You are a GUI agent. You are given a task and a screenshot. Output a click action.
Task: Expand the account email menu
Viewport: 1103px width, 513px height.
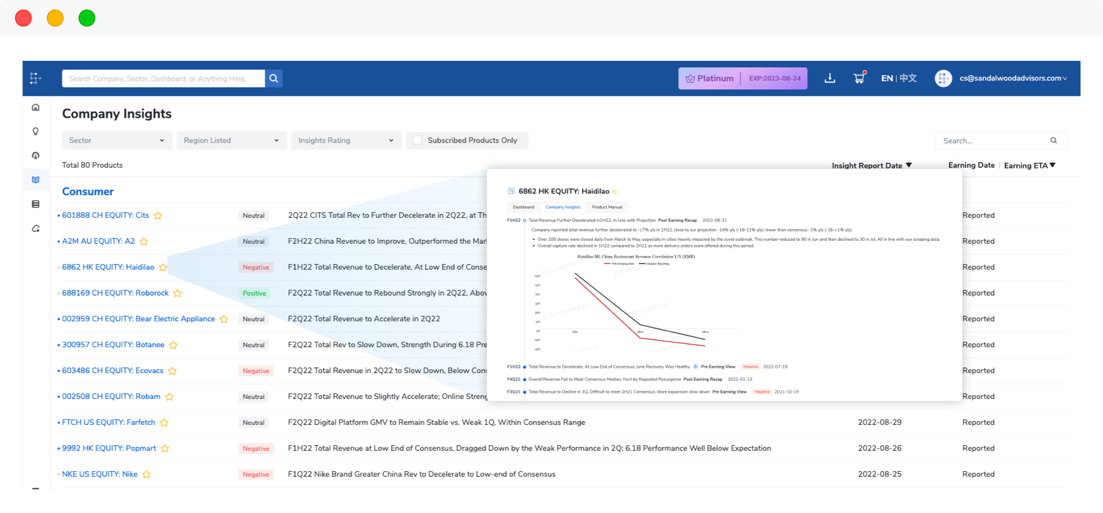(1013, 79)
